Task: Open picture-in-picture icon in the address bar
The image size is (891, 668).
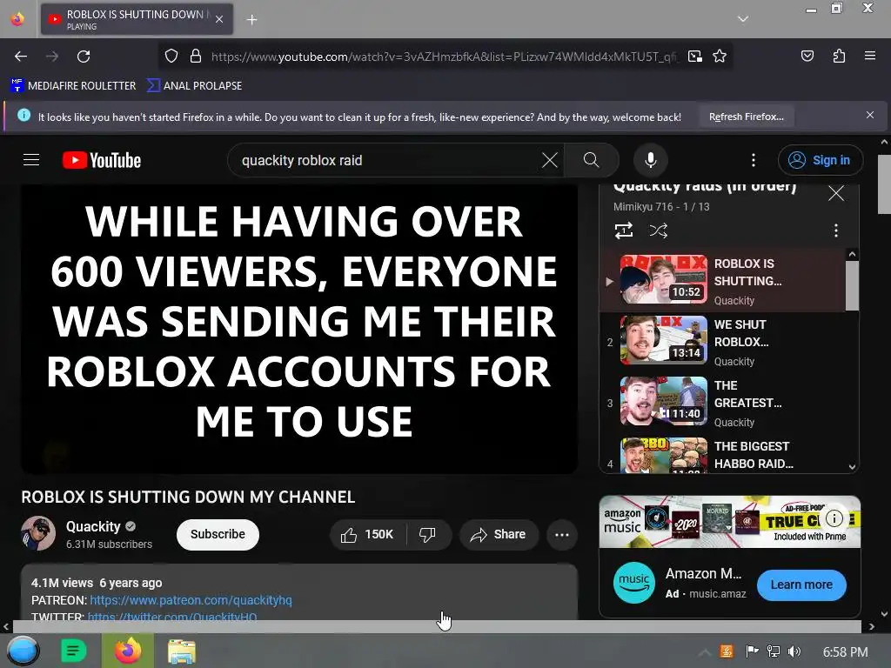Action: [x=694, y=57]
